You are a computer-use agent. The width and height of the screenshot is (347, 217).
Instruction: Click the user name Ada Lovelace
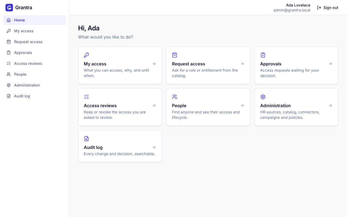[x=298, y=5]
